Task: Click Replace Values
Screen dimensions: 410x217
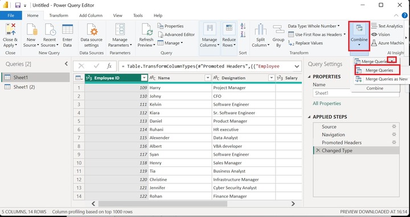Action: click(305, 43)
